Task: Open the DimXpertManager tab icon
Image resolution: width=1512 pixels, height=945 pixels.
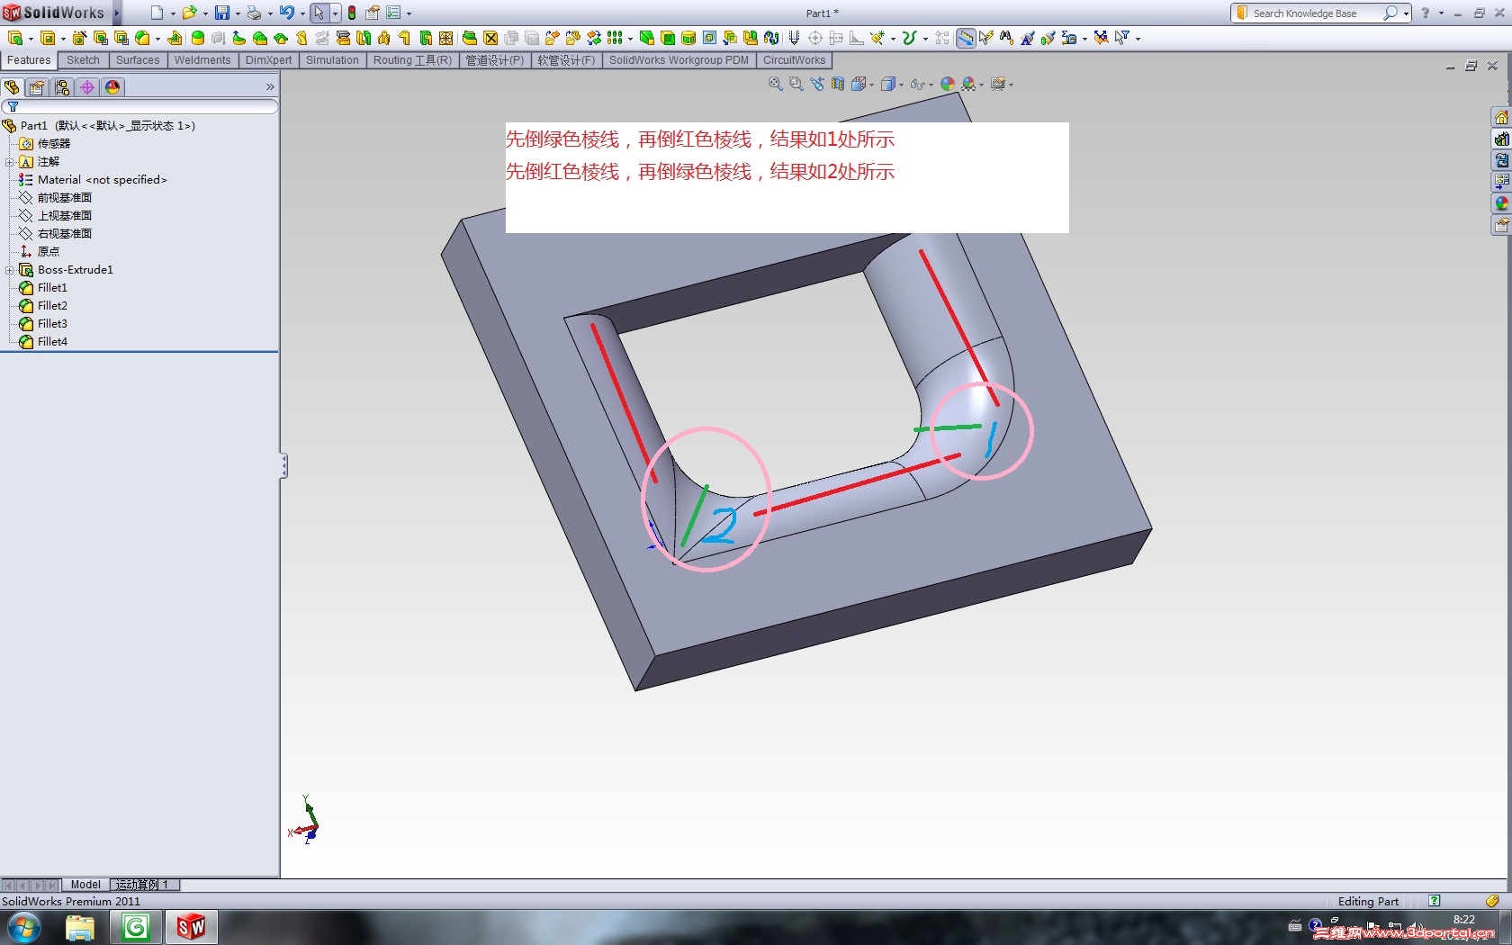Action: click(x=87, y=87)
